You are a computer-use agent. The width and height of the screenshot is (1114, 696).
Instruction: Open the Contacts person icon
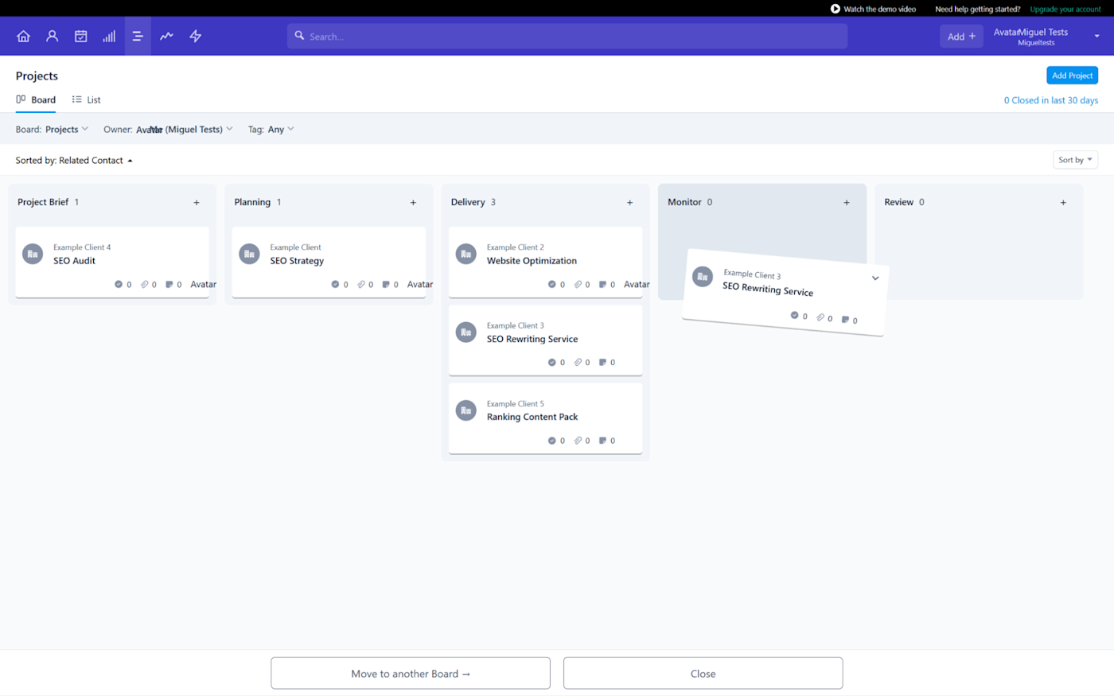53,36
